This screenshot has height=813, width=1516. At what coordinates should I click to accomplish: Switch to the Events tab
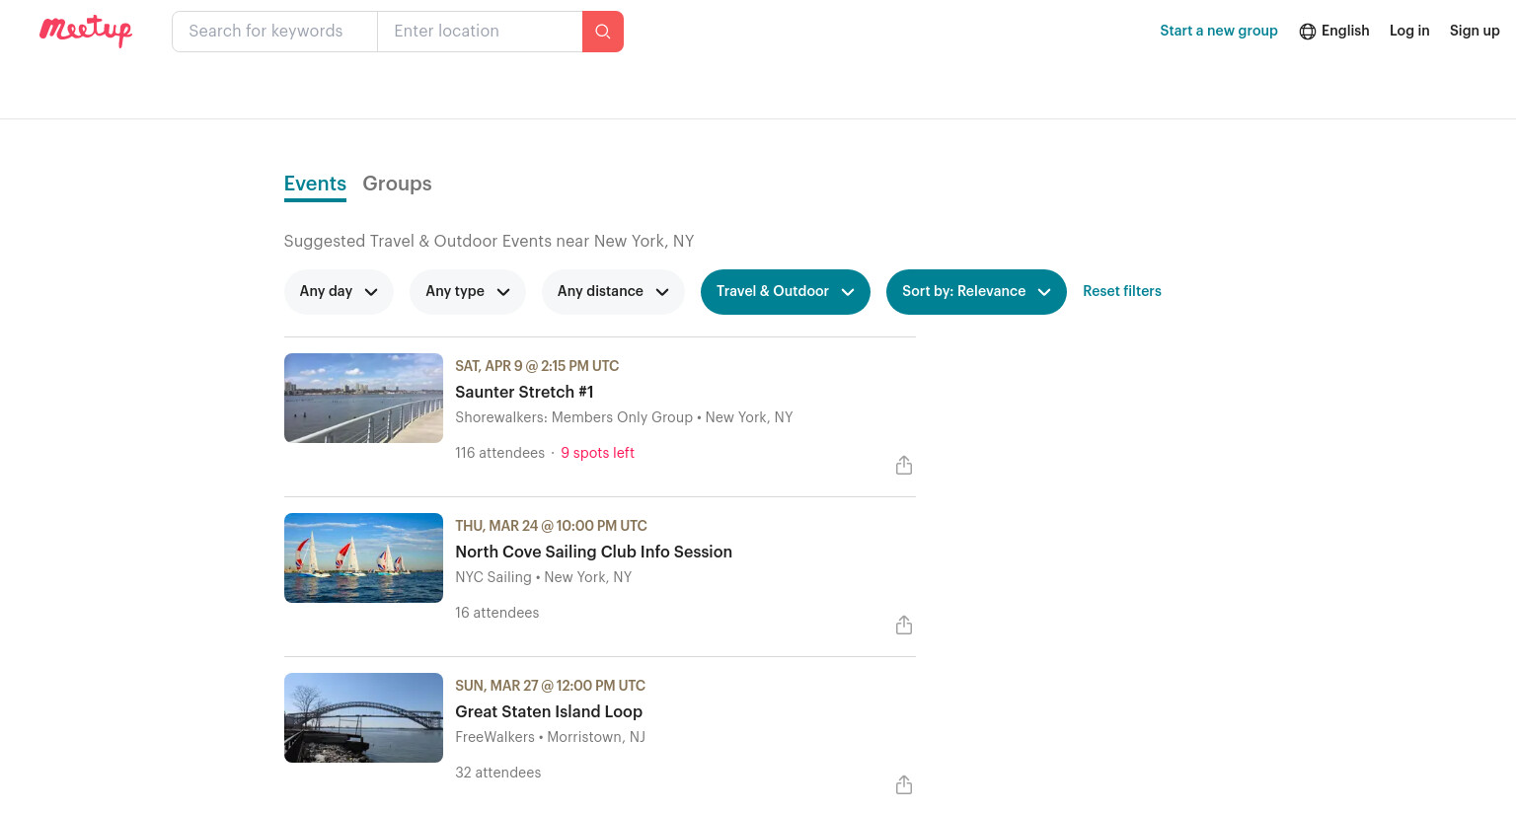(x=315, y=184)
